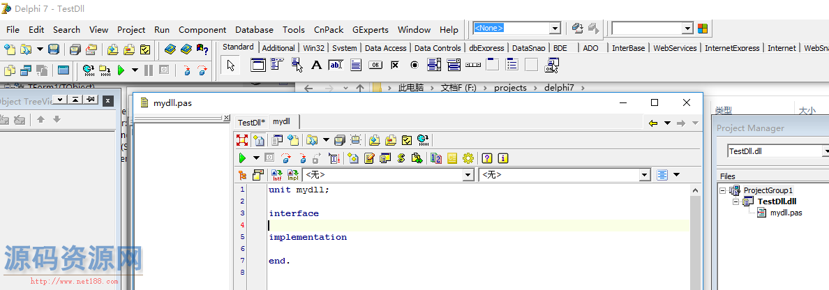
Task: Select the OK Button component
Action: [375, 65]
